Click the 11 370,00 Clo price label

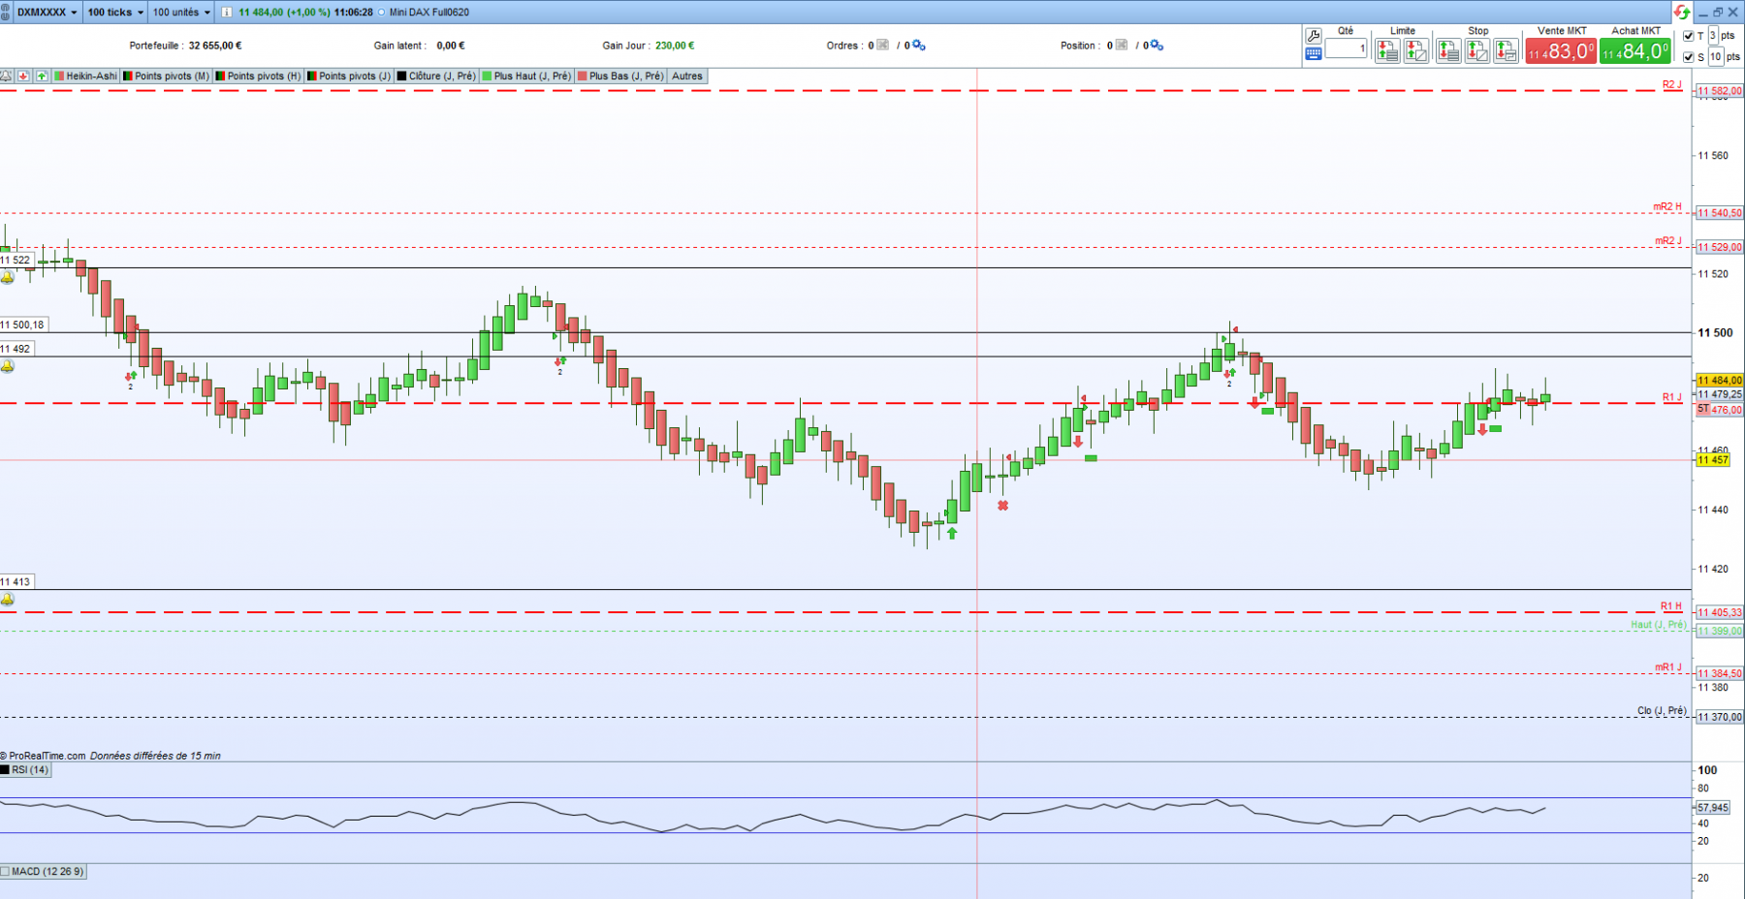click(x=1719, y=717)
